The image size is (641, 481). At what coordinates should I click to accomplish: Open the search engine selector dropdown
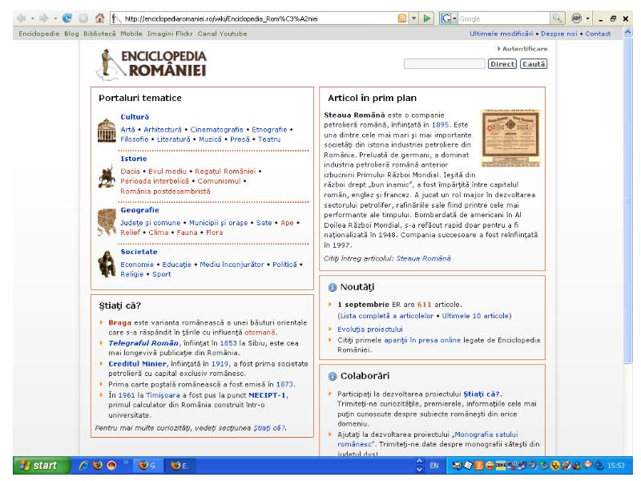454,18
